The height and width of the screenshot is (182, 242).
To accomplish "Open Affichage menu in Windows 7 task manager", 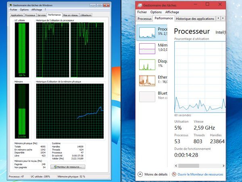I will coord(37,10).
